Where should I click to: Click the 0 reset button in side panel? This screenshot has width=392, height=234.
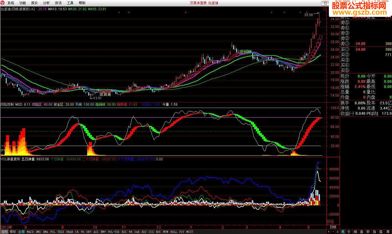pos(337,232)
